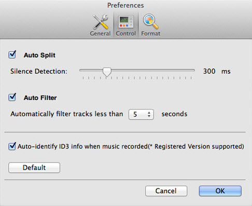This screenshot has height=206, width=252.
Task: Open the seconds value popup showing 5
Action: click(x=141, y=114)
